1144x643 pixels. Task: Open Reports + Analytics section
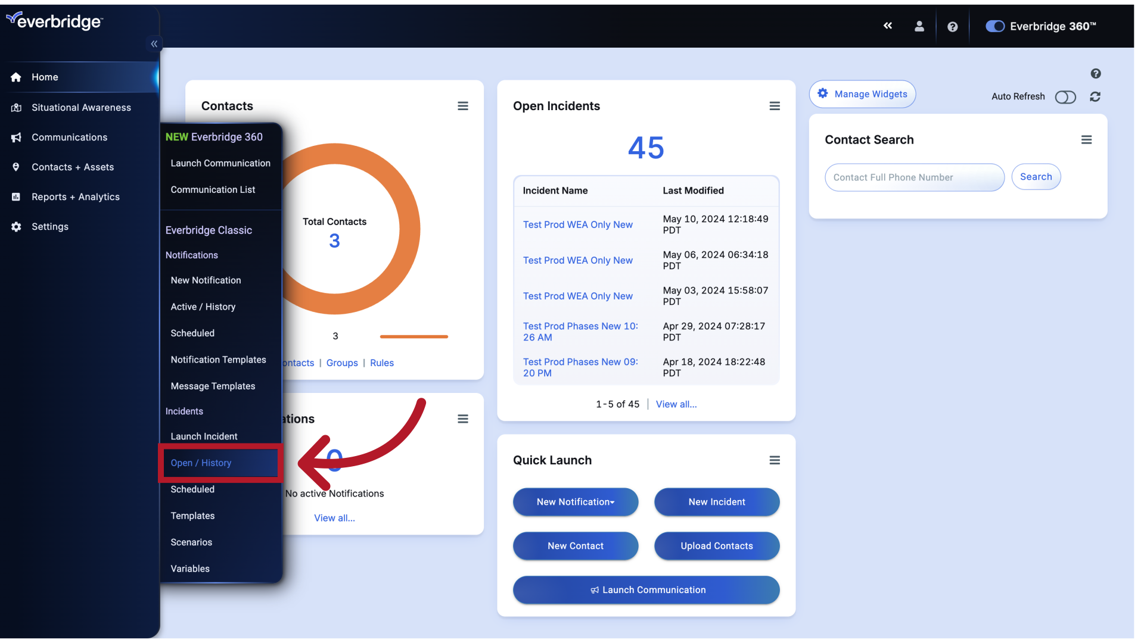[76, 196]
